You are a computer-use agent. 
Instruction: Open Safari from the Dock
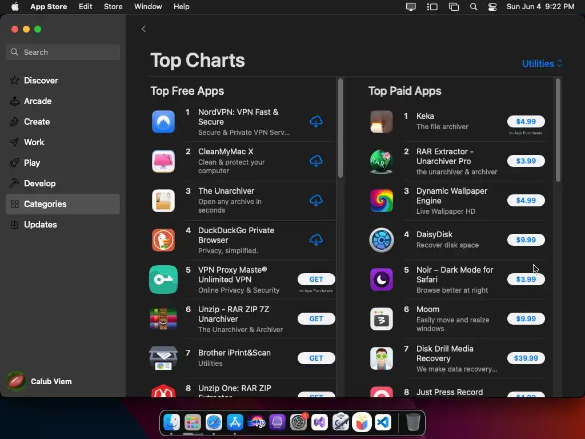[214, 422]
